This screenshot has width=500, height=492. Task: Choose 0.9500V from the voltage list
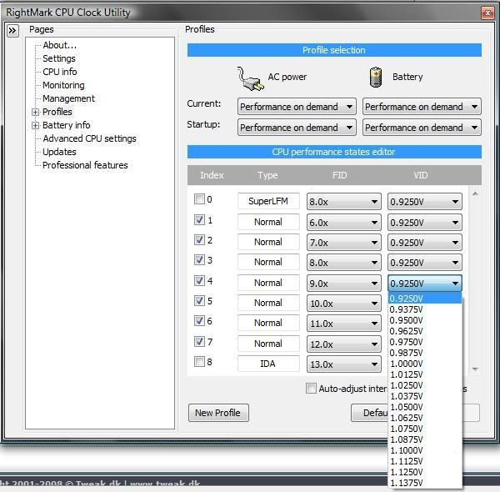[x=407, y=320]
